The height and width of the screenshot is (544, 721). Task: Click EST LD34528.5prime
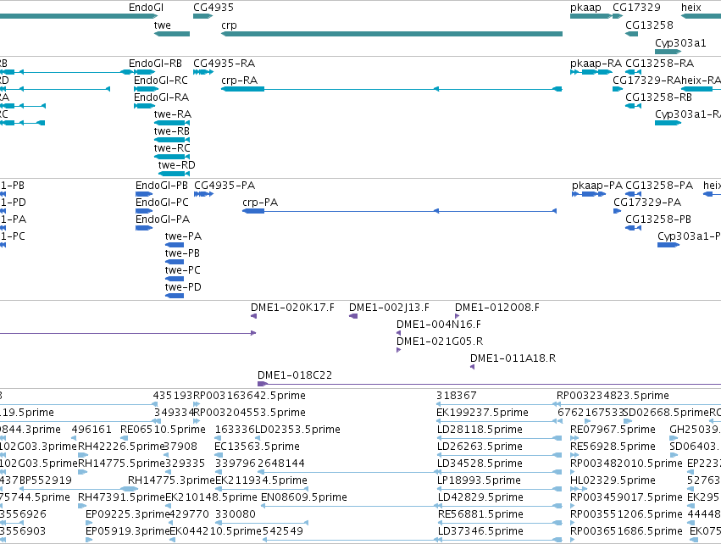(x=499, y=472)
